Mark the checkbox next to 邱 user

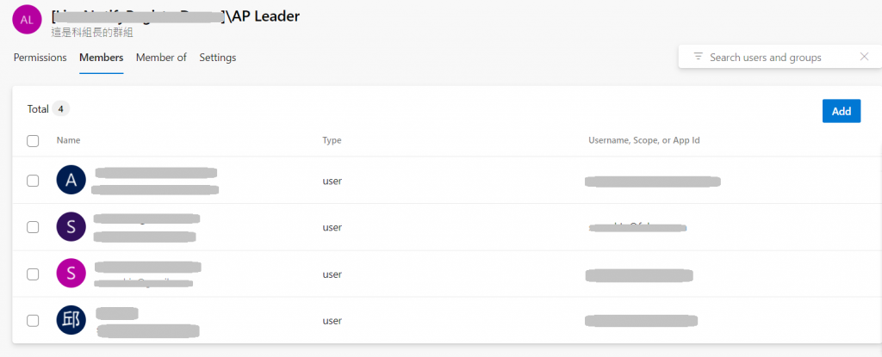[x=33, y=320]
